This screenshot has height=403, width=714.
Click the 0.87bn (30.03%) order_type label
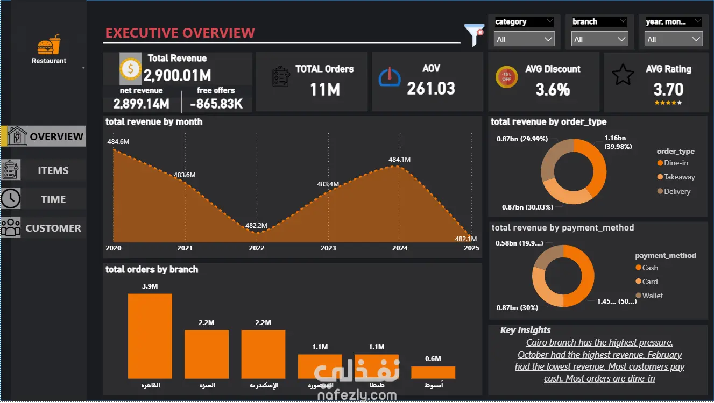528,207
